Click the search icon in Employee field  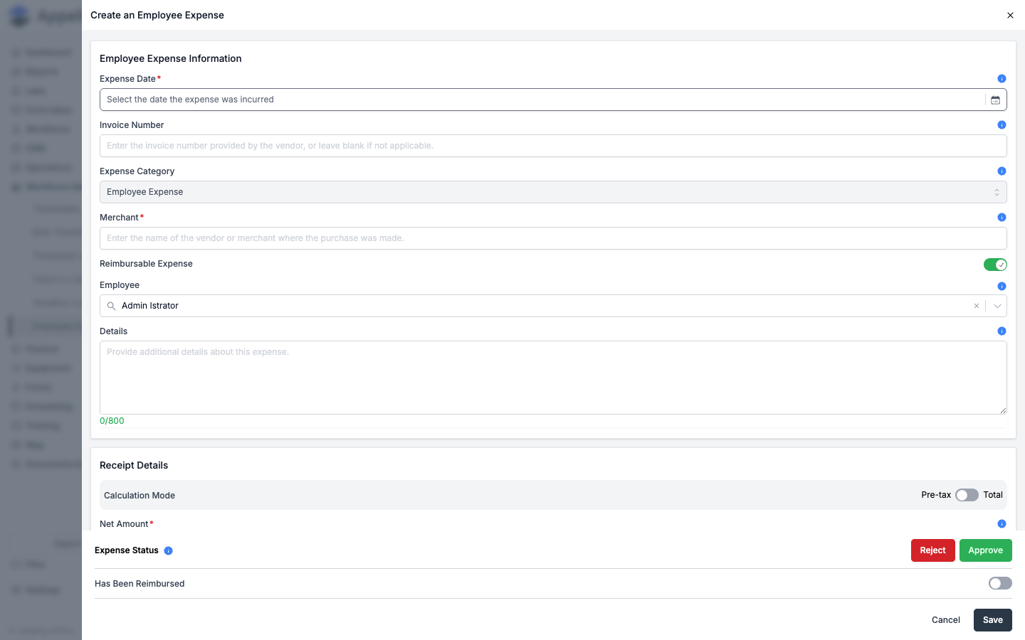pos(111,306)
